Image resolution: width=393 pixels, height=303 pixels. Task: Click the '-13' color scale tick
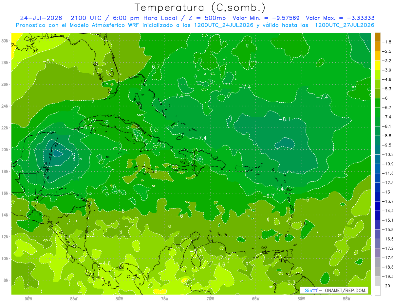pyautogui.click(x=386, y=192)
